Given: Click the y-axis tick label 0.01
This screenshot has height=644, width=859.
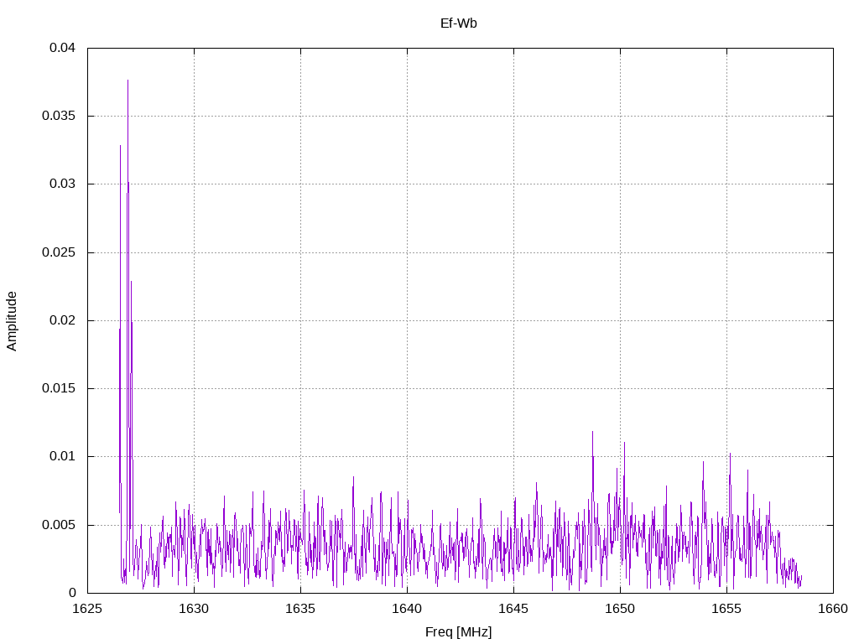Looking at the screenshot, I should [62, 456].
